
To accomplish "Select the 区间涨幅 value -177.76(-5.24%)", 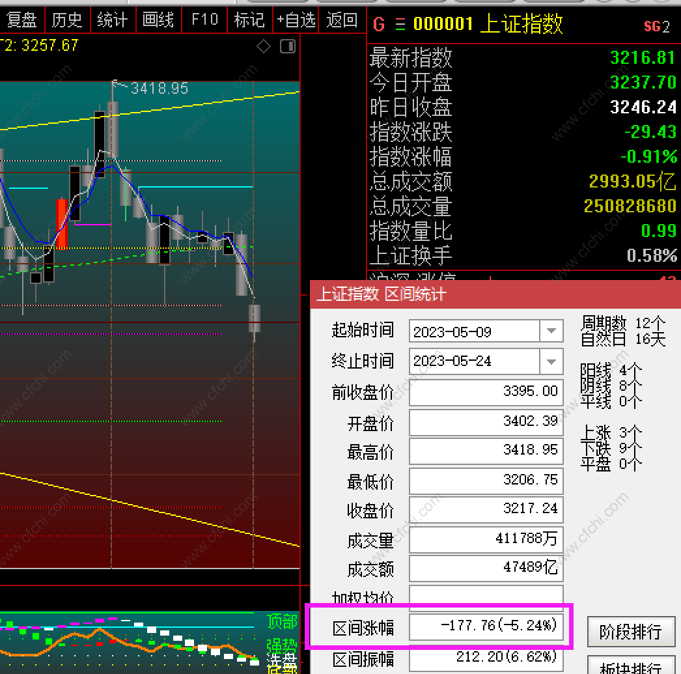I will coord(486,626).
